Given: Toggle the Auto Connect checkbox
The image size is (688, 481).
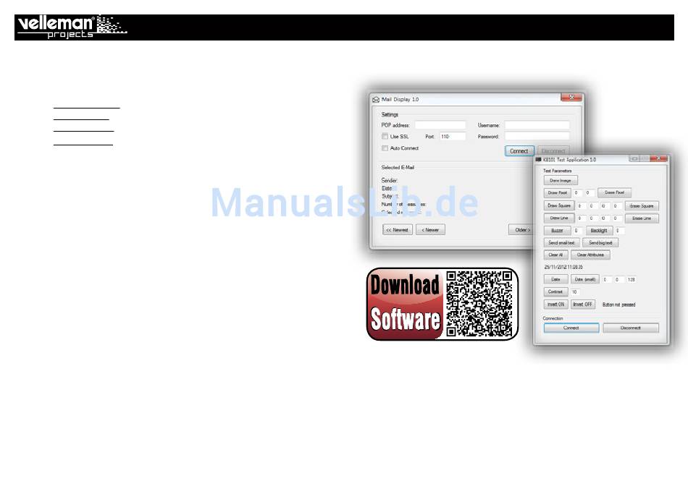Looking at the screenshot, I should 385,148.
